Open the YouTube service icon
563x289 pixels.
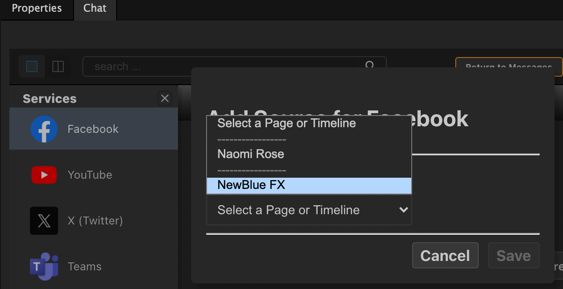point(44,175)
